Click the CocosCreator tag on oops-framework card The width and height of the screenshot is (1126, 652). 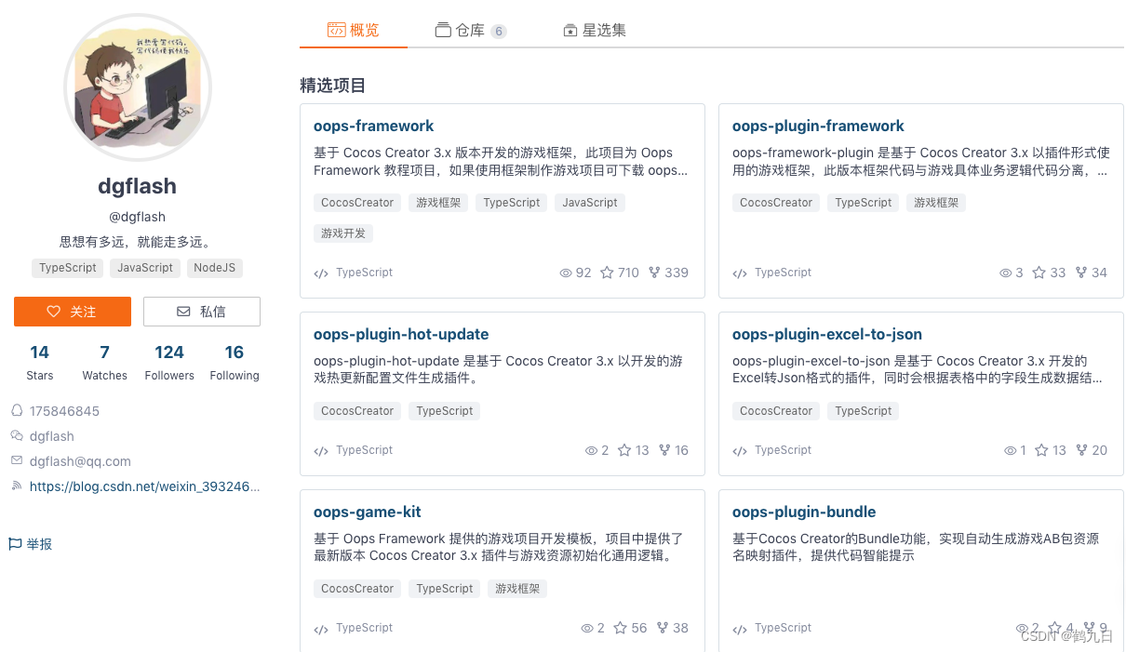357,203
